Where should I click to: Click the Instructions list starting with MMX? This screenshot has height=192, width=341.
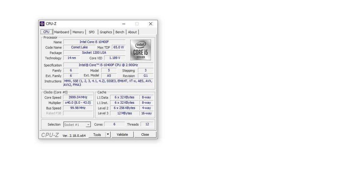(x=108, y=83)
